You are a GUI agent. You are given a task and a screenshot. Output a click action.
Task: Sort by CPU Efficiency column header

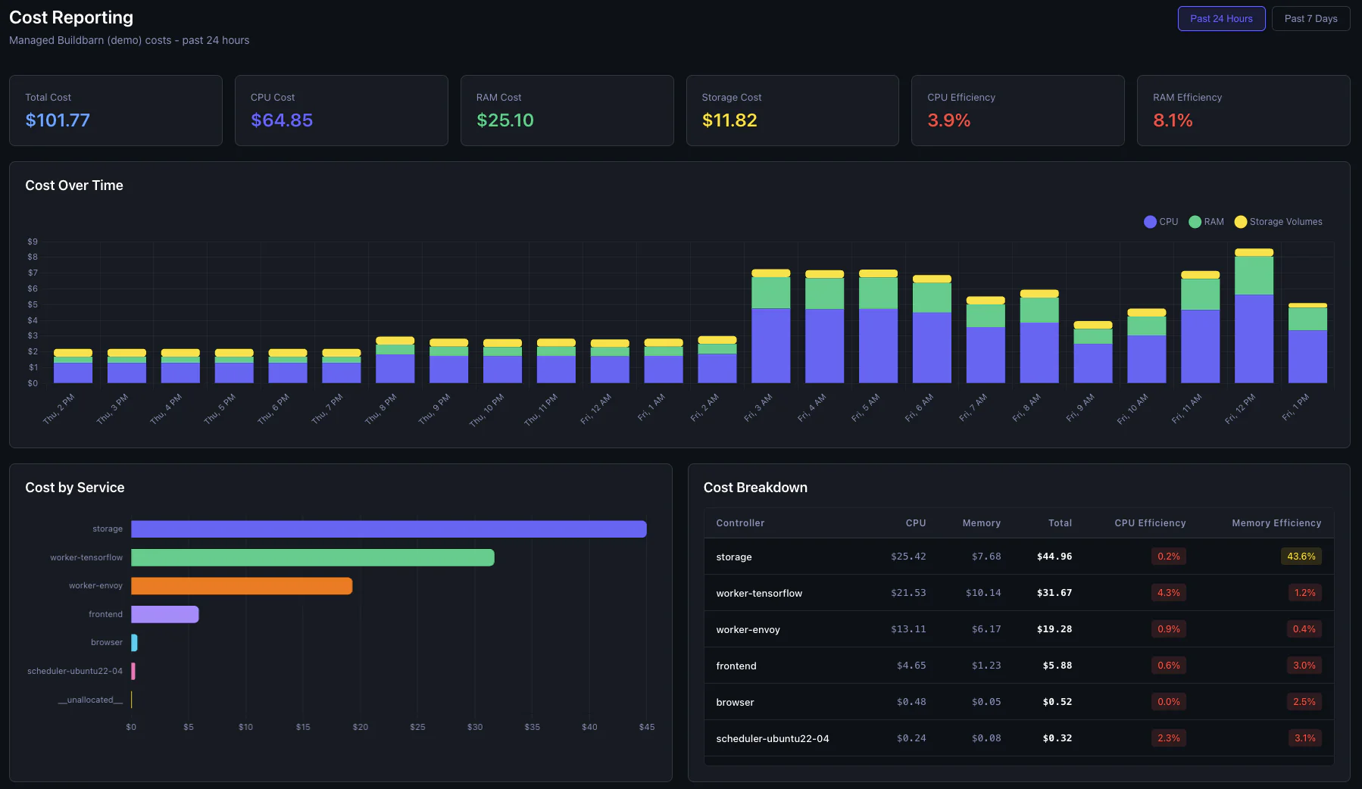[1150, 523]
